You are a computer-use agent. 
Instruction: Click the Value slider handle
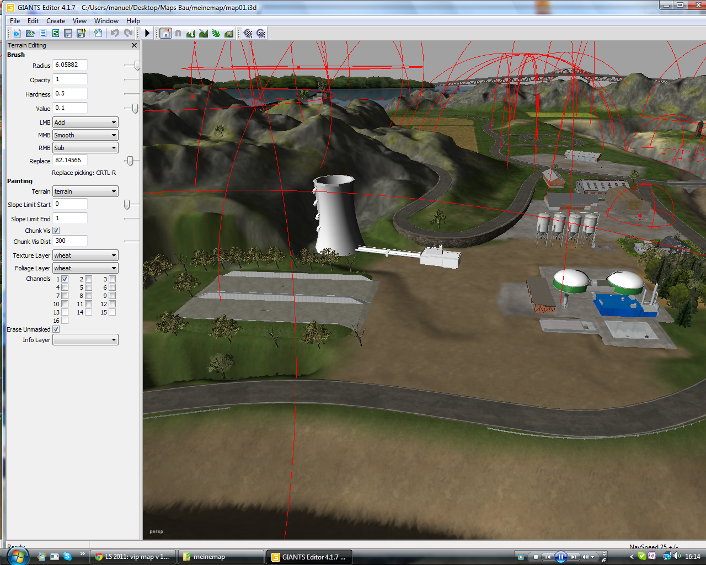click(x=135, y=109)
